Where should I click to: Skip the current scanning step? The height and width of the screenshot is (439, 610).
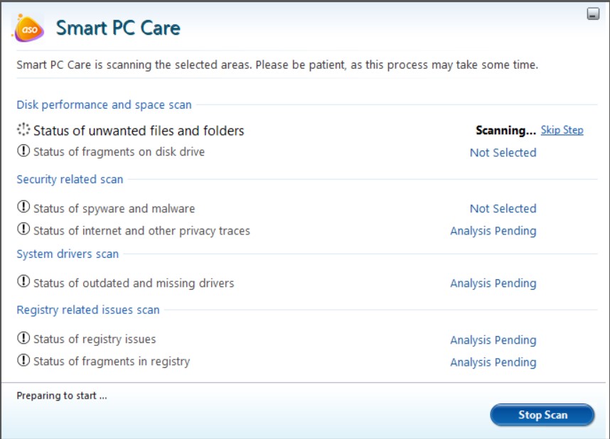562,130
